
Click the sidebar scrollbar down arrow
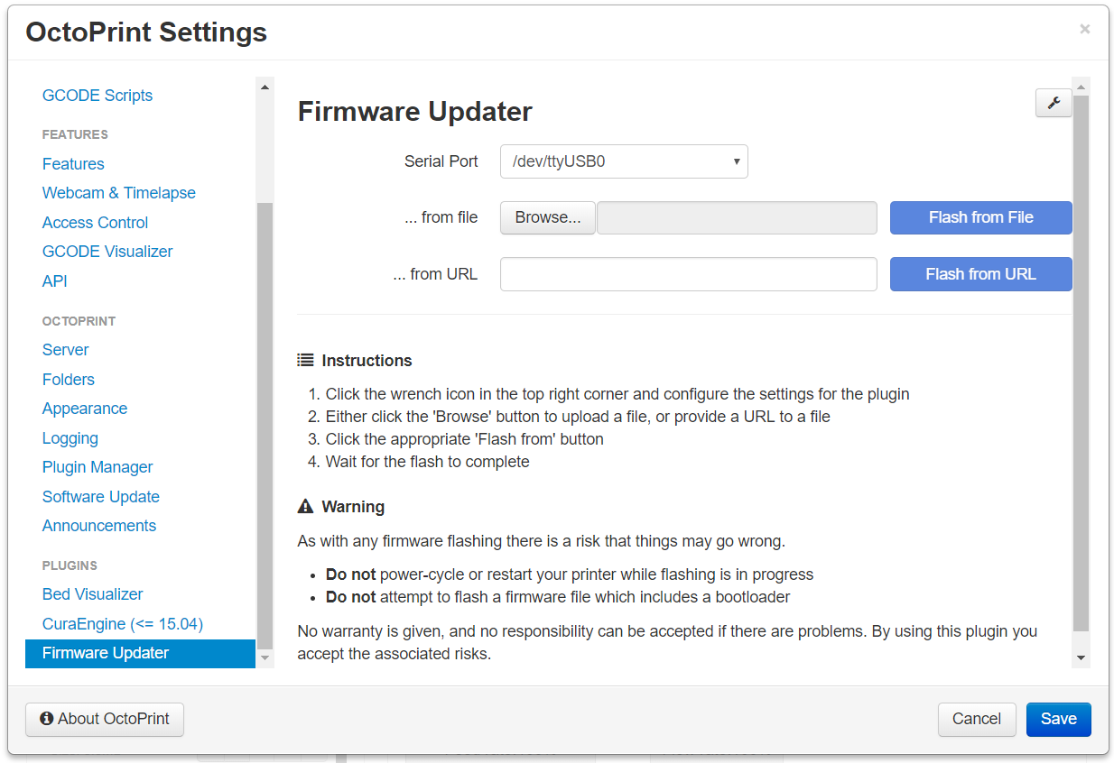265,658
